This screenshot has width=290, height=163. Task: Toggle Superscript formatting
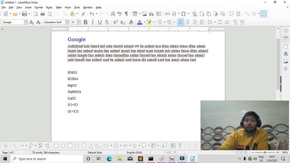116,22
